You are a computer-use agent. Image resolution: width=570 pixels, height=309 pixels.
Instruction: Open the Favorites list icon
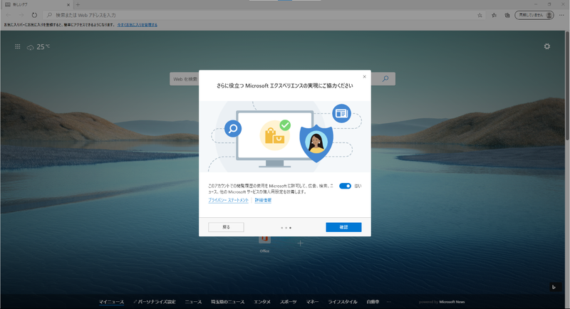[x=494, y=15]
